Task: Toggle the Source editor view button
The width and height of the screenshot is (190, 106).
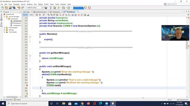Action: [x=25, y=15]
